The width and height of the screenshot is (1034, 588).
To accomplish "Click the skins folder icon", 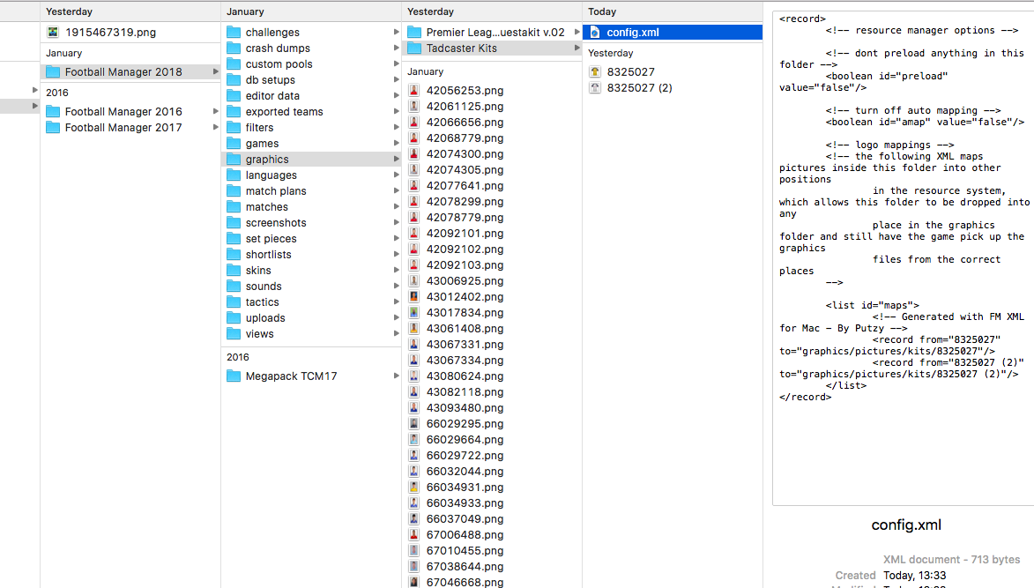I will coord(234,270).
